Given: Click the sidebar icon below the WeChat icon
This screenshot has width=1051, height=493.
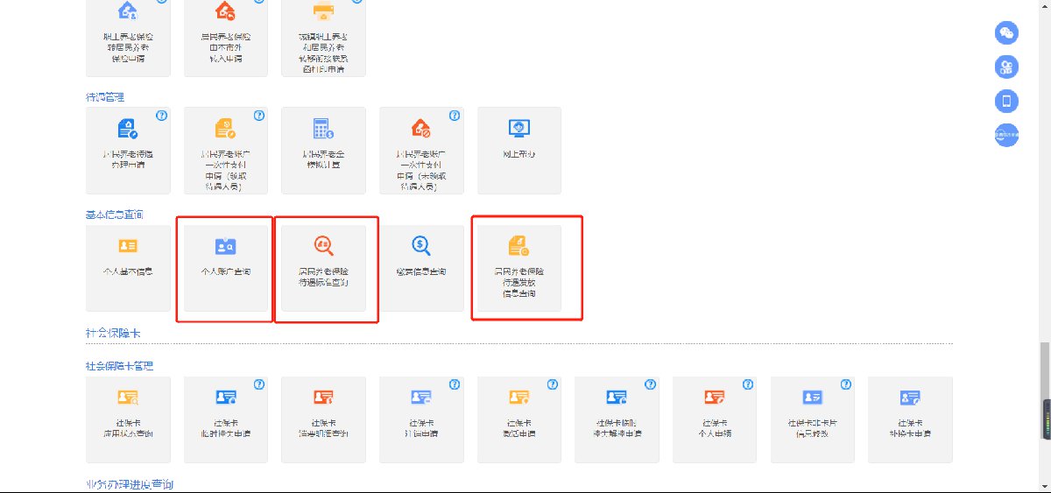Looking at the screenshot, I should [1006, 67].
